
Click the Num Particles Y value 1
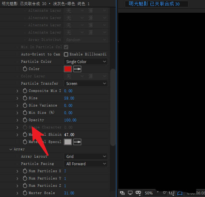click(x=65, y=178)
